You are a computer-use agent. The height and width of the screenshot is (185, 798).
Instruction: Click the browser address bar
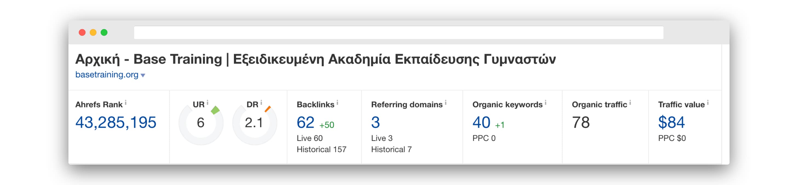pyautogui.click(x=399, y=32)
